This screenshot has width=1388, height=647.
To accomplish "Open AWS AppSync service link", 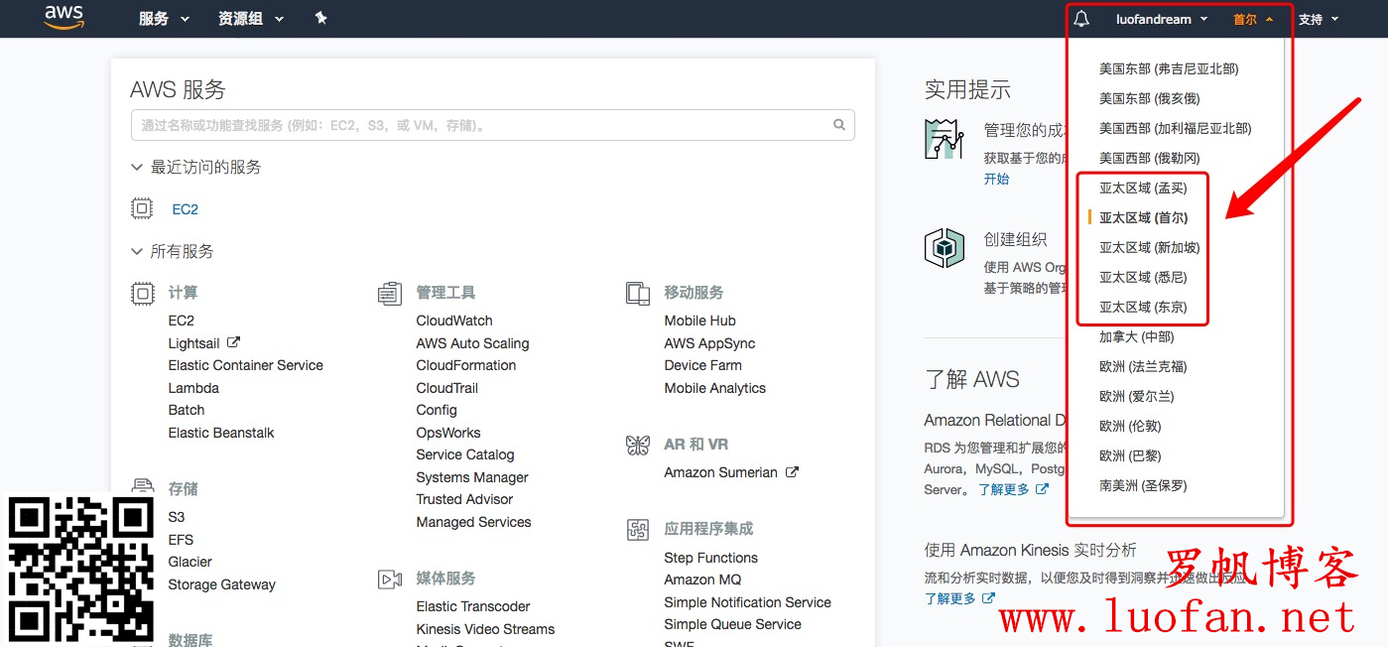I will [x=709, y=343].
